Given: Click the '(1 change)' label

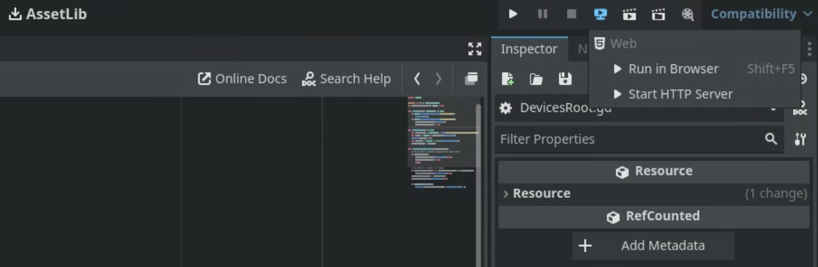Looking at the screenshot, I should 776,193.
